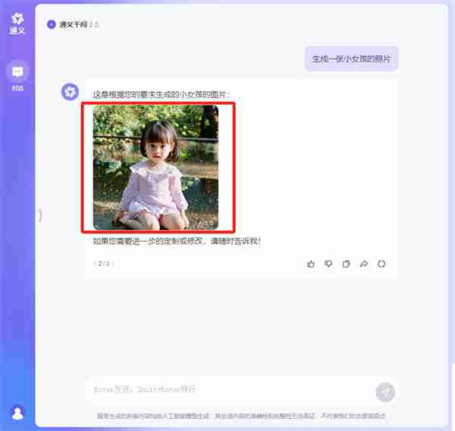Click the 通义千问 2.5 model header

click(x=73, y=25)
